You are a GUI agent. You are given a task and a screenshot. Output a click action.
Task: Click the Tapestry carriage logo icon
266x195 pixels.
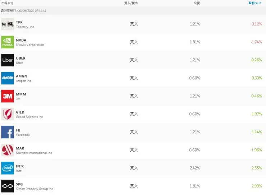point(8,24)
